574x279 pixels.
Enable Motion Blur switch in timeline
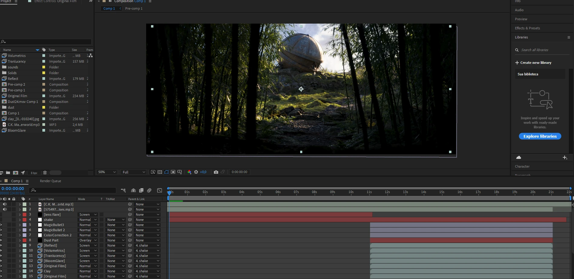(149, 190)
